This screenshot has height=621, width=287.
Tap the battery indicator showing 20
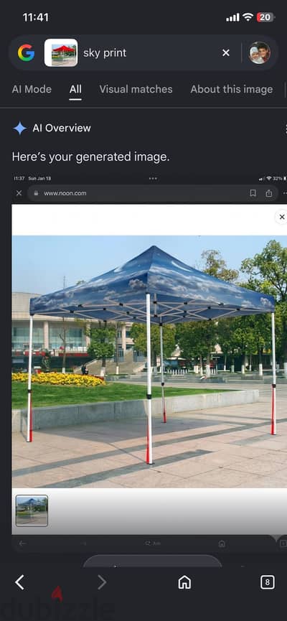click(265, 17)
